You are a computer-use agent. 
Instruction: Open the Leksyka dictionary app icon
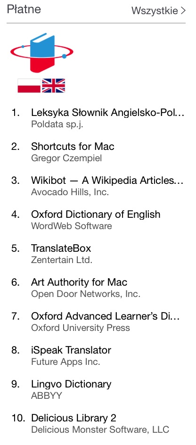tap(41, 63)
